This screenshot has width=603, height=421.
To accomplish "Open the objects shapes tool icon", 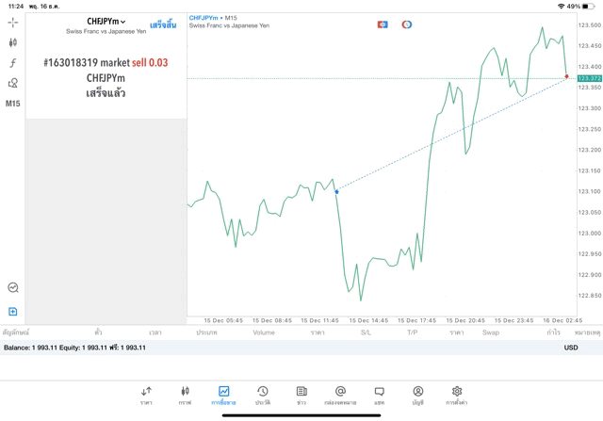I will (13, 83).
